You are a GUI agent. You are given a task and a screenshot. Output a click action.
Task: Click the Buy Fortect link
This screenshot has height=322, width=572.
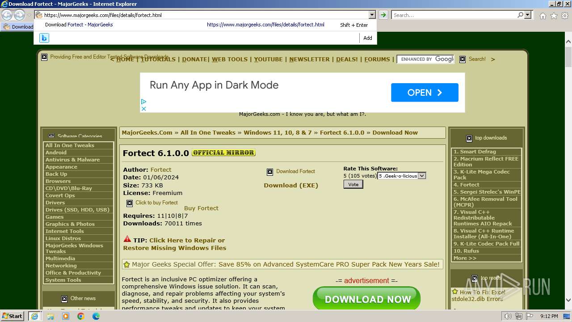coord(201,208)
